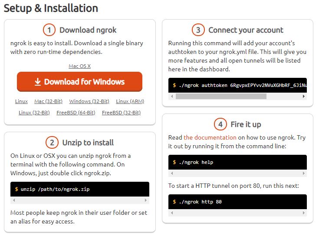Click right scroll arrow under authtoken command
Screen dimensions: 319x240
tap(303, 96)
